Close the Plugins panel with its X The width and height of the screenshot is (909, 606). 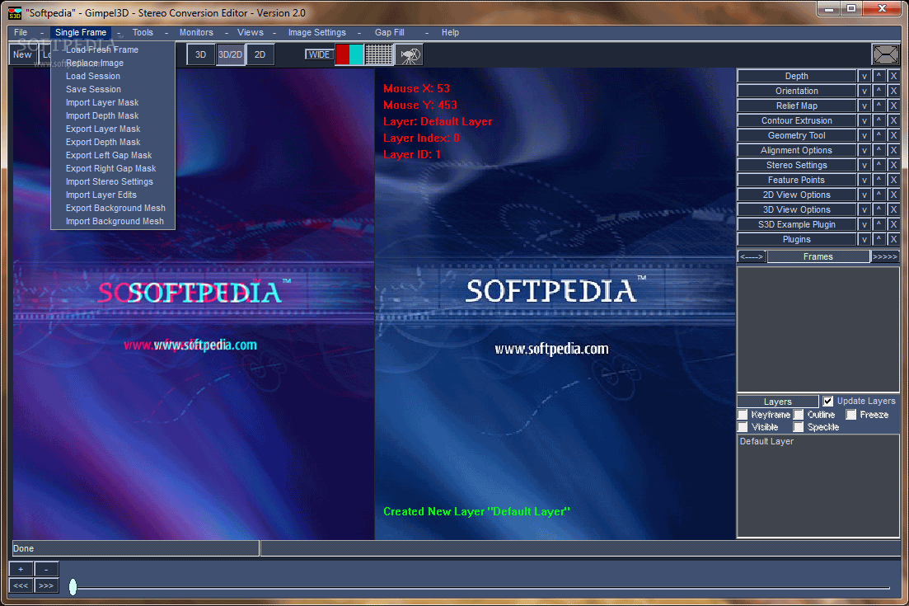tap(893, 239)
